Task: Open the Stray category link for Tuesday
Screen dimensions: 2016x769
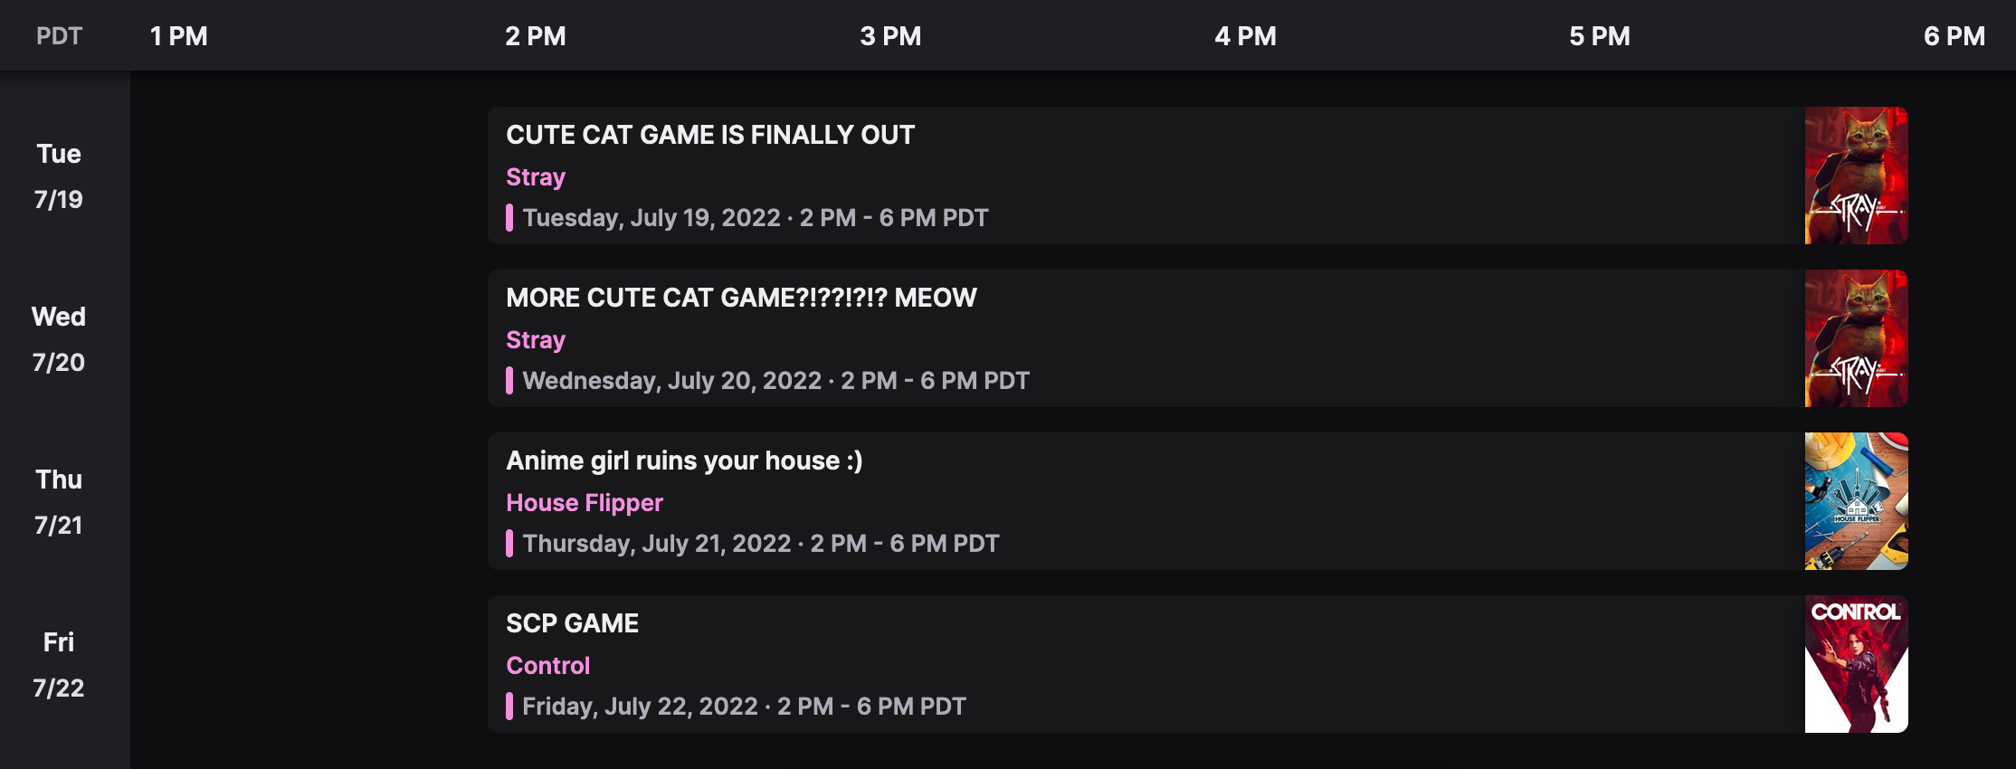Action: point(536,177)
